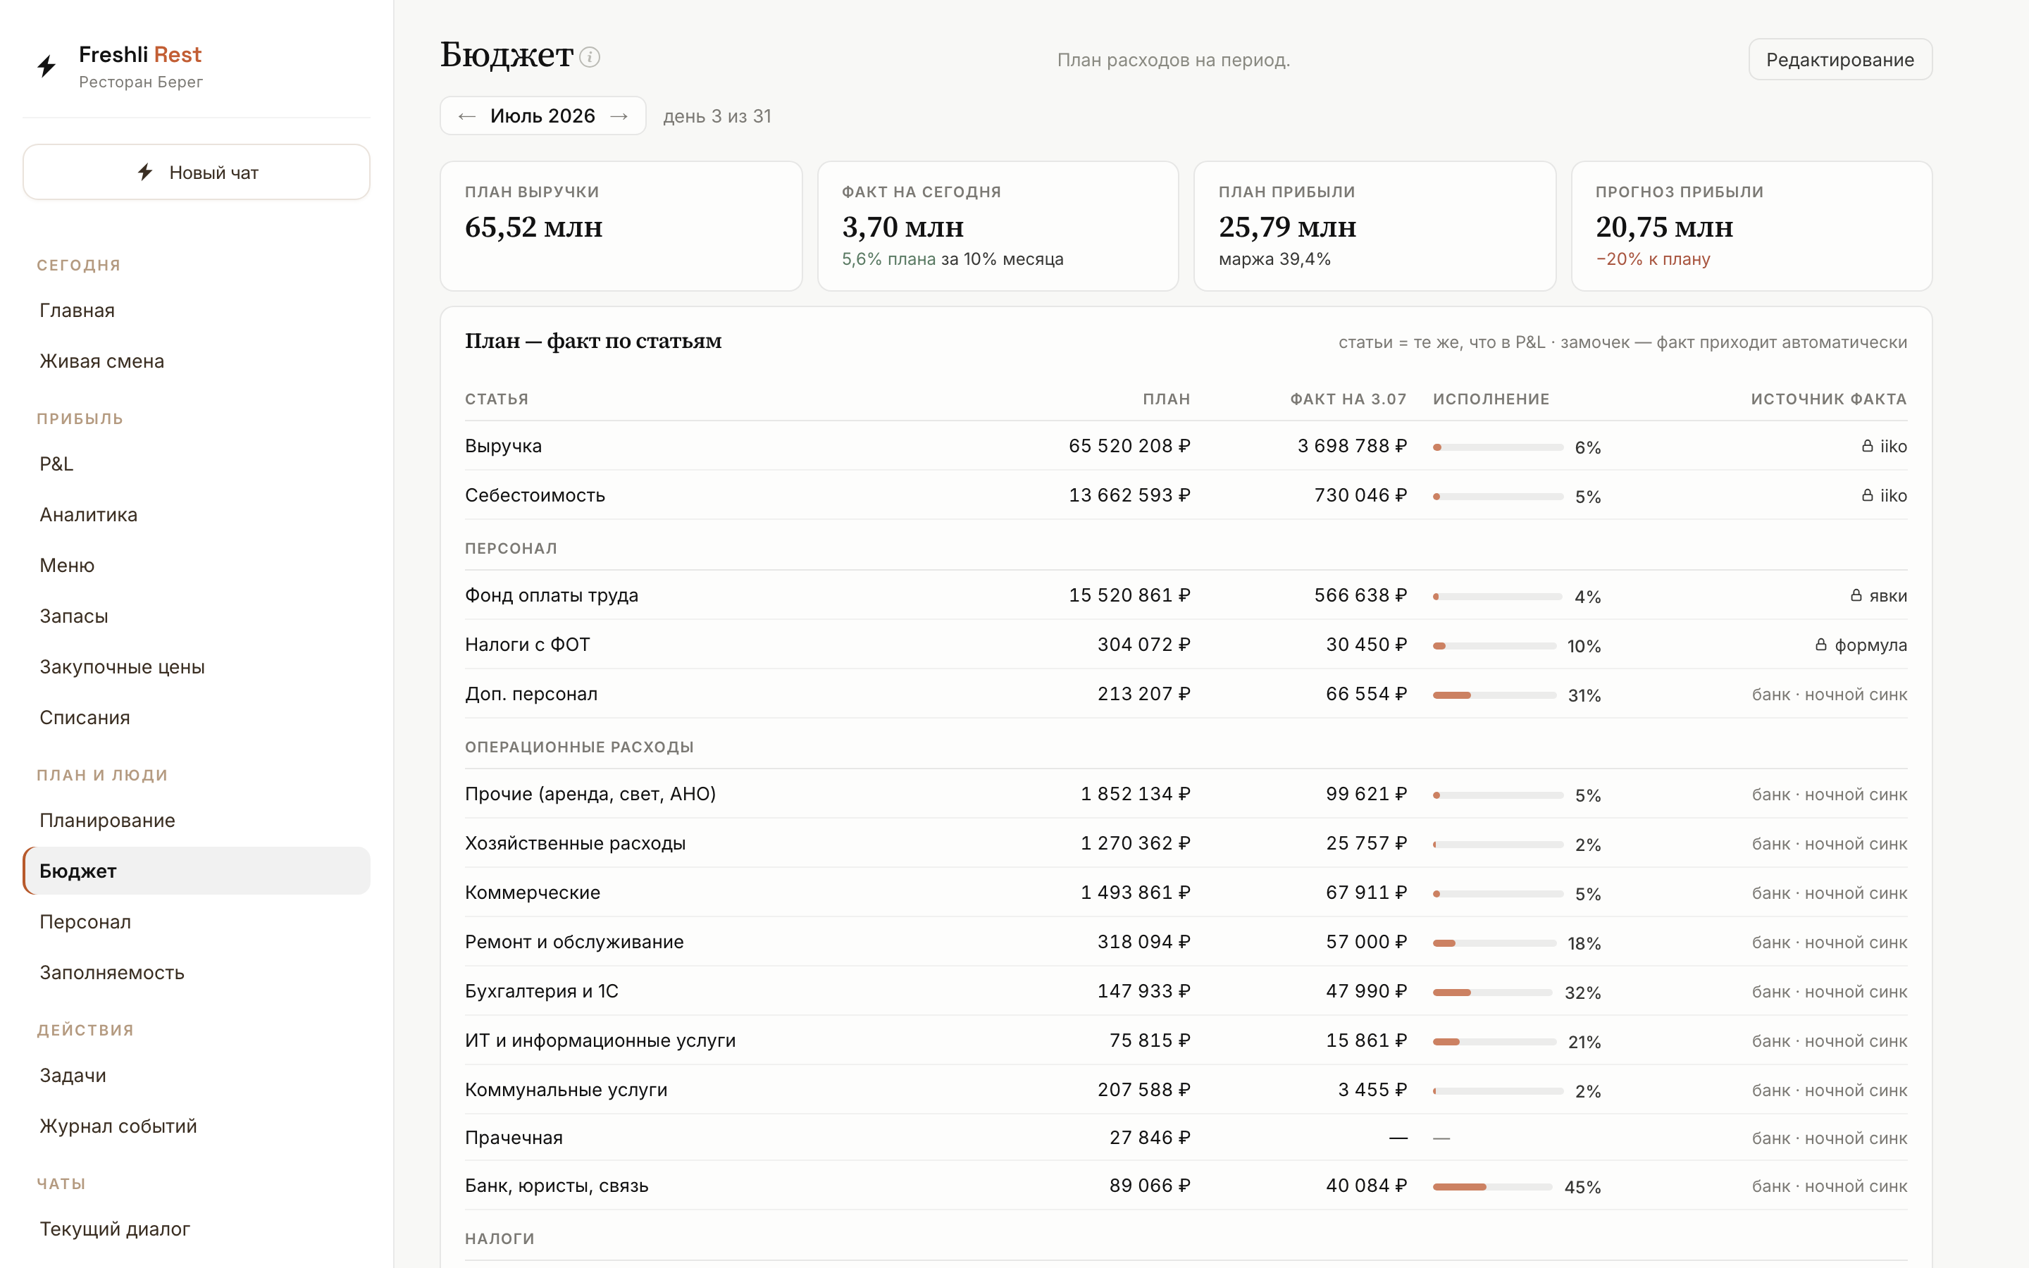
Task: Click Бухгалтерия и 1С plan 147 933 ₽
Action: coord(1143,991)
